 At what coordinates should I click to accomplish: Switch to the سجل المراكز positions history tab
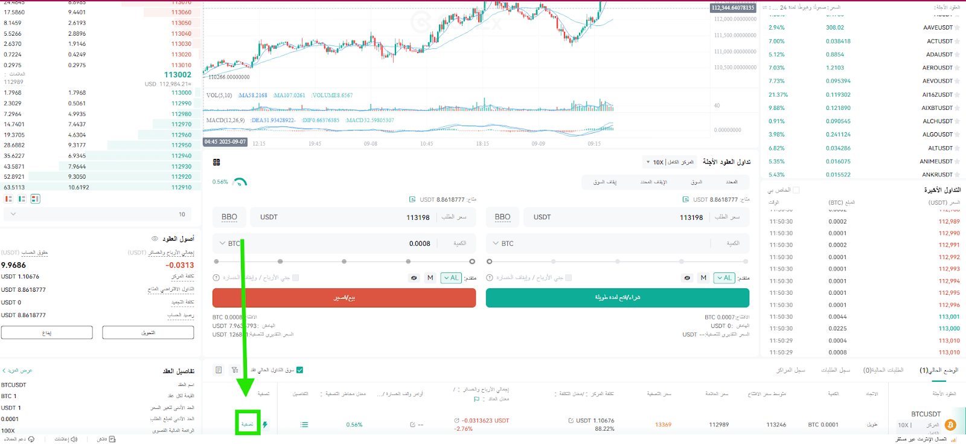pyautogui.click(x=791, y=370)
